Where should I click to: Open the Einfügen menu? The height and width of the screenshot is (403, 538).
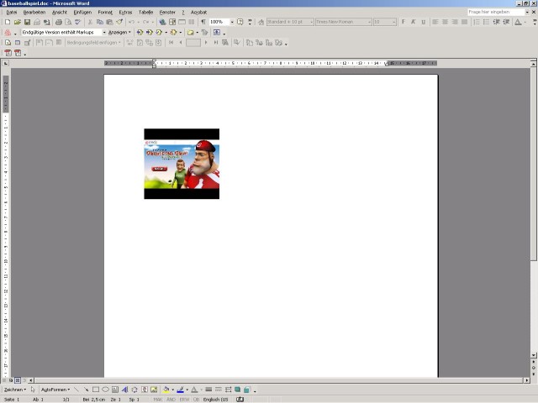82,13
